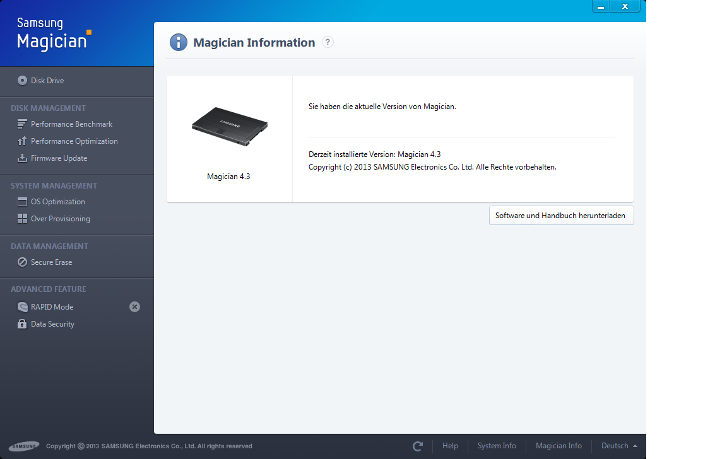
Task: Open Secure Erase
Action: point(52,262)
